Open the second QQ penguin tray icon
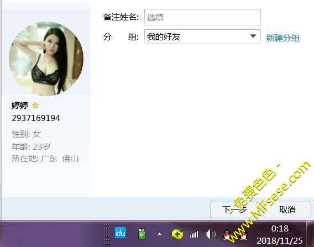 [x=243, y=235]
